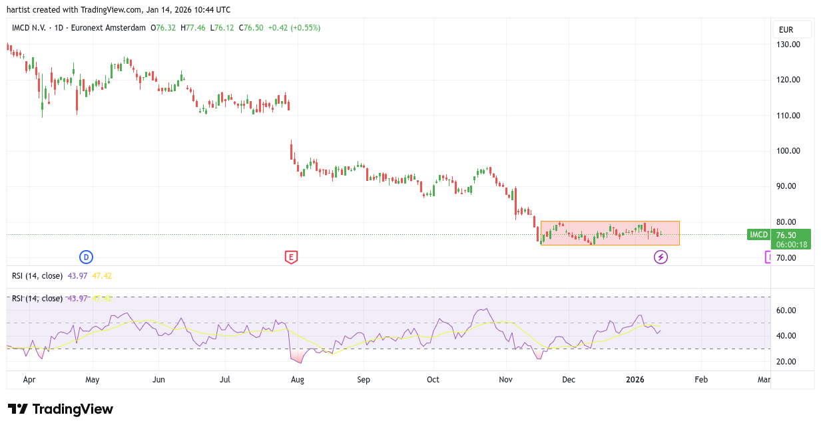821x429 pixels.
Task: Click the purple lightning bolt event marker
Action: [x=661, y=257]
